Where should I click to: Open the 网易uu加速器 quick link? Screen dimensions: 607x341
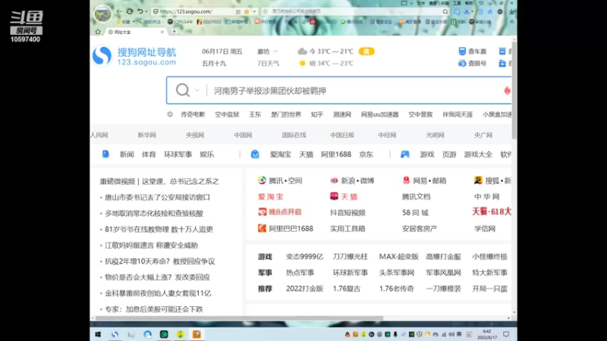(379, 114)
